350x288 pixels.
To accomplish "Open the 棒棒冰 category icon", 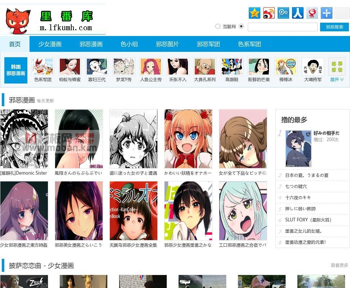I will coord(286,67).
